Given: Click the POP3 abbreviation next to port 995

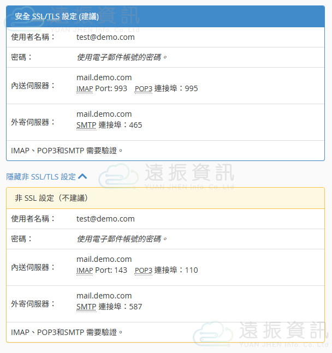Looking at the screenshot, I should [x=143, y=88].
